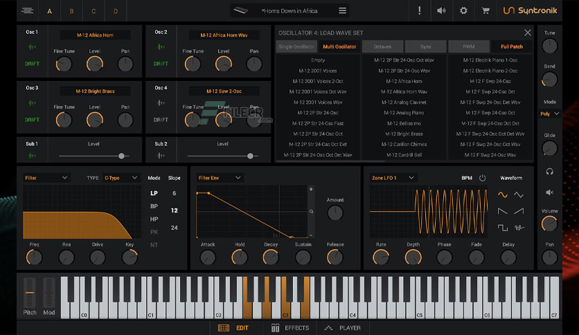
Task: Click the headphones icon in right panel
Action: coord(549,172)
